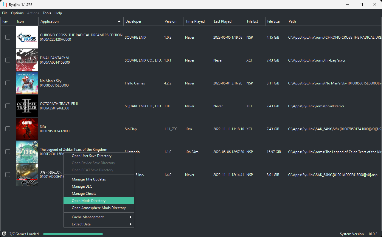Sort by the Last Played column header
Image resolution: width=382 pixels, height=237 pixels.
[229, 21]
